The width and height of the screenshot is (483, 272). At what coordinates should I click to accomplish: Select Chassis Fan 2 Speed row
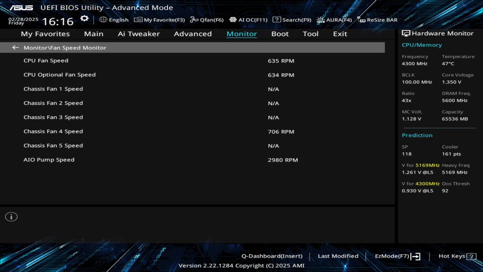pos(192,103)
